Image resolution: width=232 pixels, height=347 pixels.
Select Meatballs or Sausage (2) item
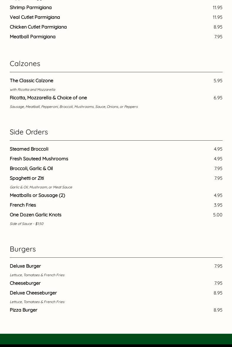point(37,195)
